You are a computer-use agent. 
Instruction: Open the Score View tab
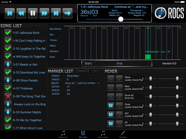[x=103, y=135]
